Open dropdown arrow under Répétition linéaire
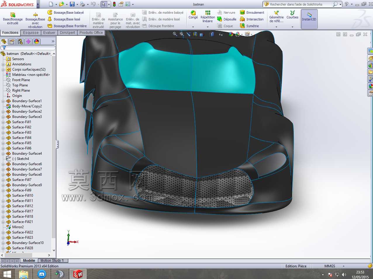The image size is (373, 279). (208, 27)
